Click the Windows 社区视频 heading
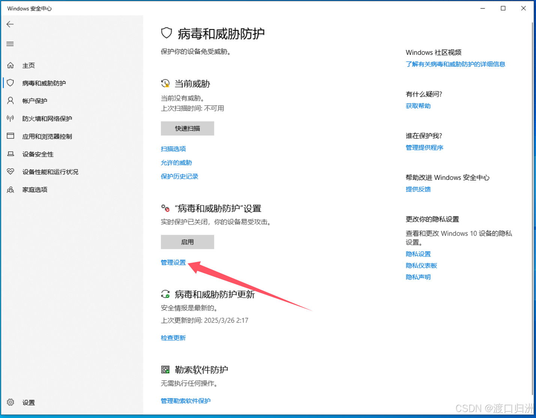536x418 pixels. [434, 52]
